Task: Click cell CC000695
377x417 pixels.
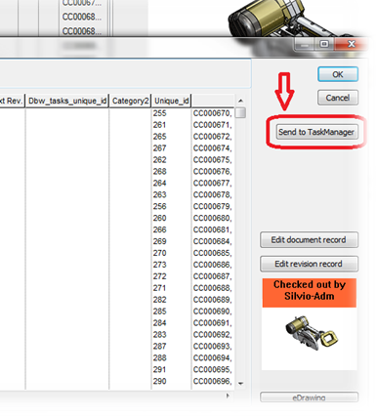Action: (x=213, y=370)
